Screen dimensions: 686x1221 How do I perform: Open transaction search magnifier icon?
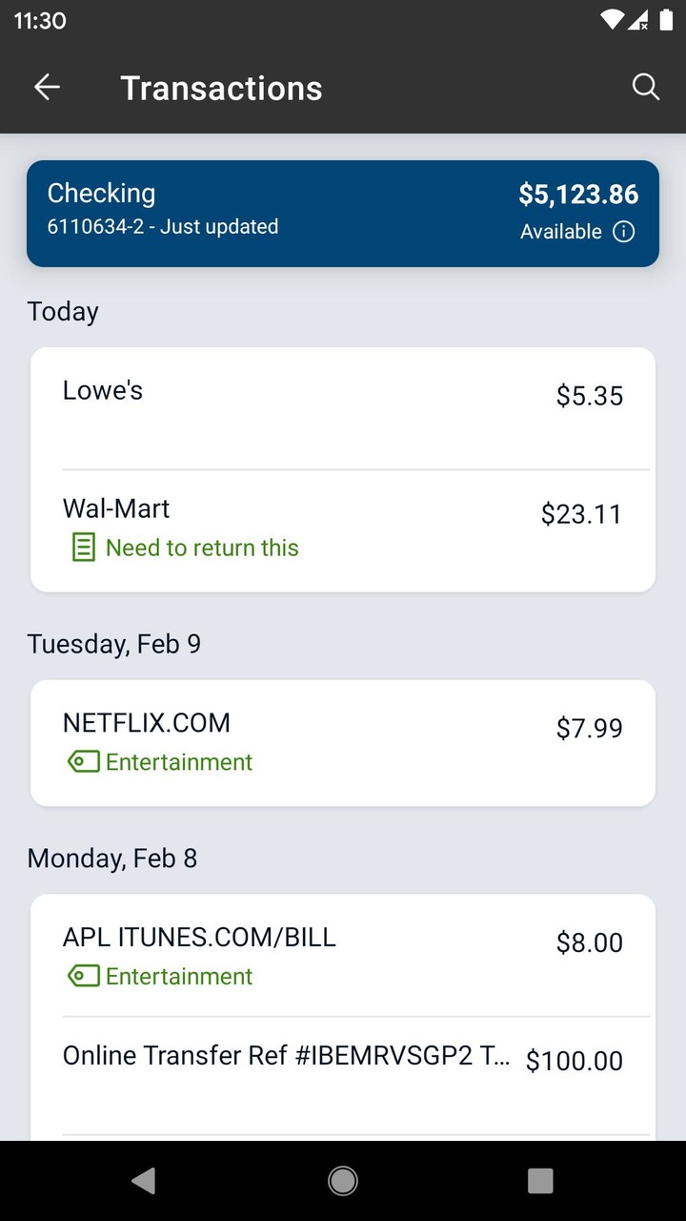point(646,88)
